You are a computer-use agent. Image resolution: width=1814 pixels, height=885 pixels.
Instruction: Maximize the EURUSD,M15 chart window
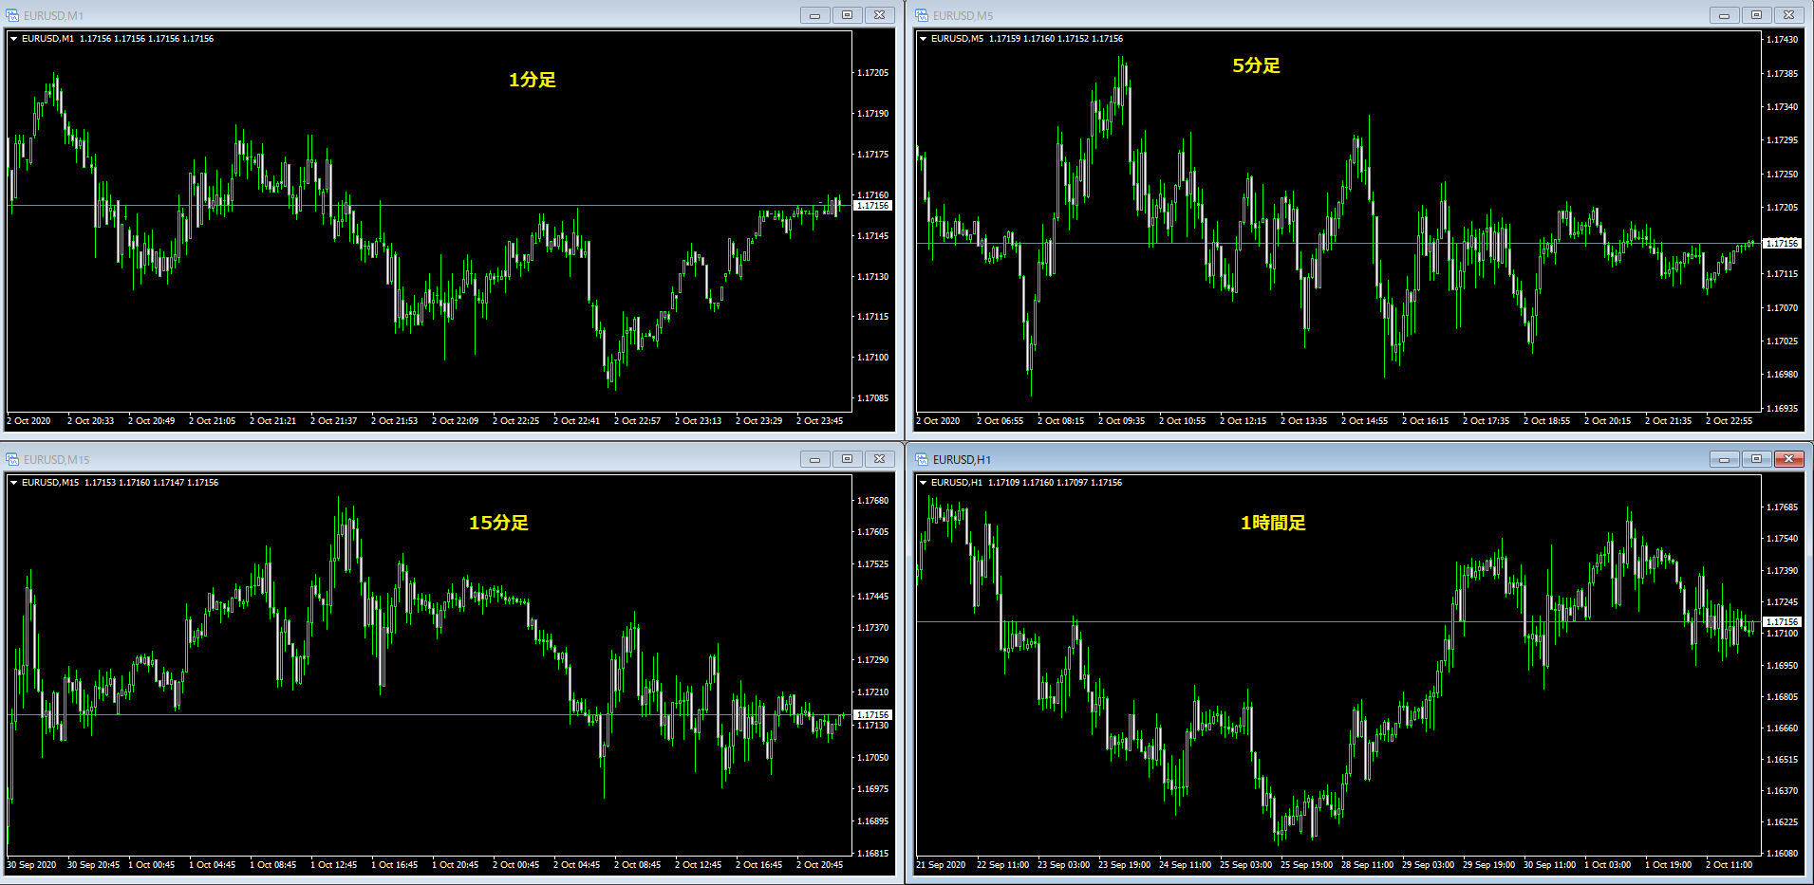coord(848,459)
